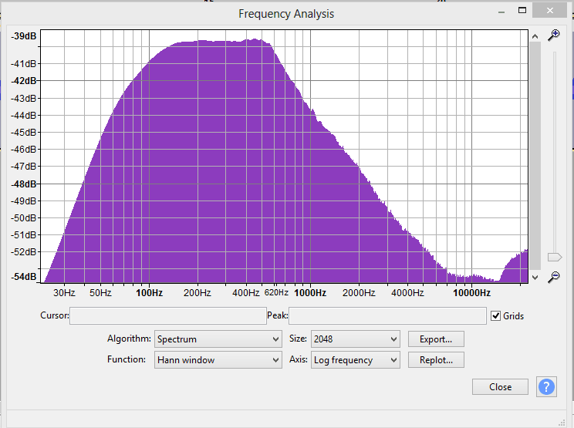The width and height of the screenshot is (574, 428).
Task: Open the Algorithm dropdown showing Spectrum
Action: point(218,339)
